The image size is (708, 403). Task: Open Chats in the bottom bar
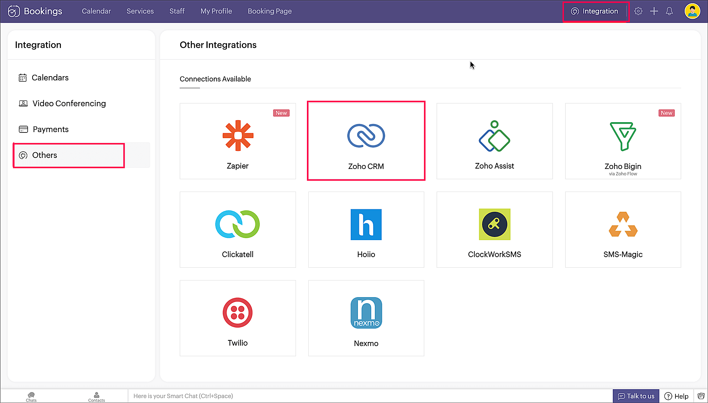click(31, 397)
